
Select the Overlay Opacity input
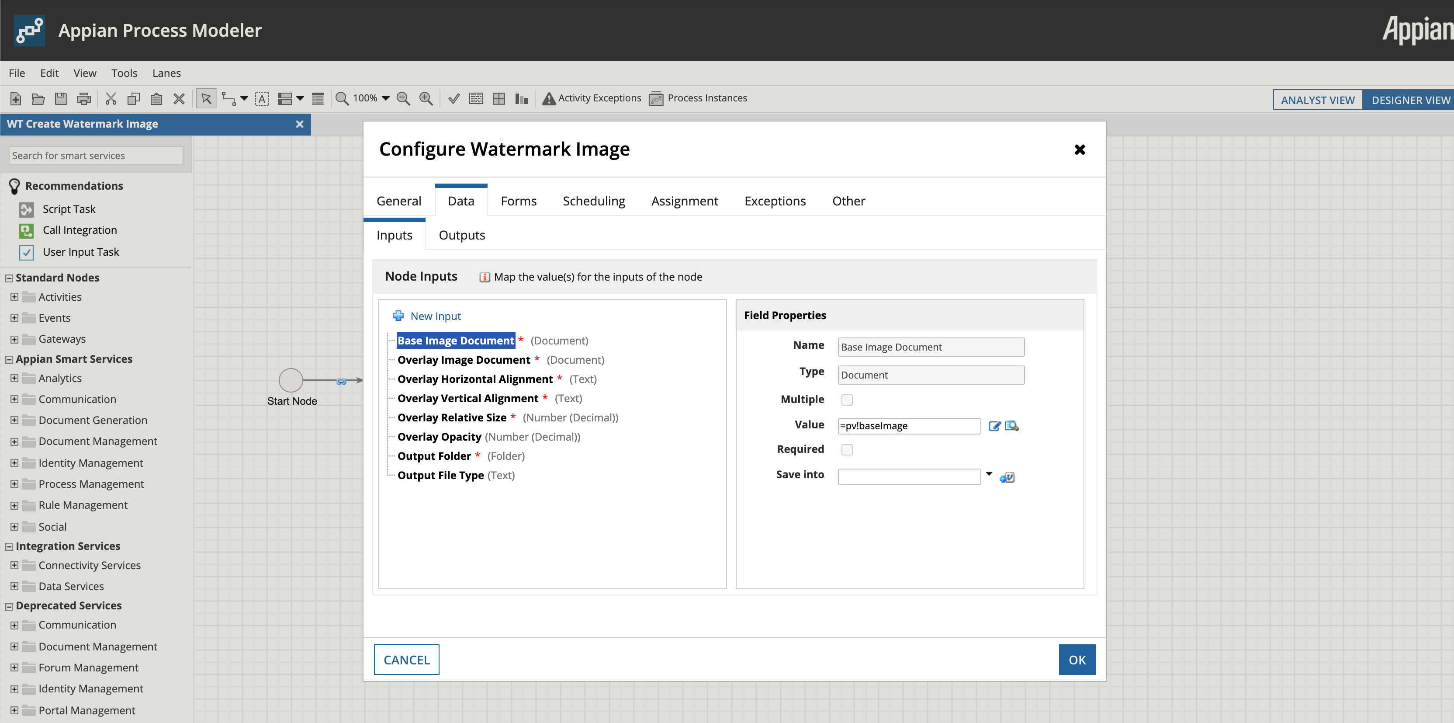click(439, 437)
